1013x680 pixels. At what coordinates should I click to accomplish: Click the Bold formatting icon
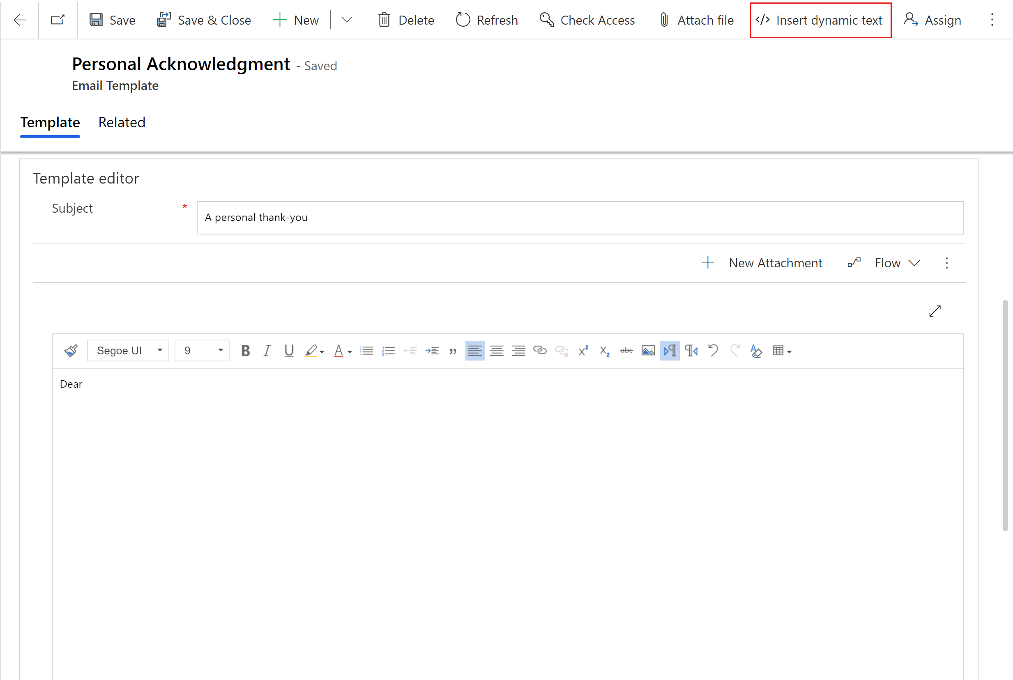tap(244, 351)
